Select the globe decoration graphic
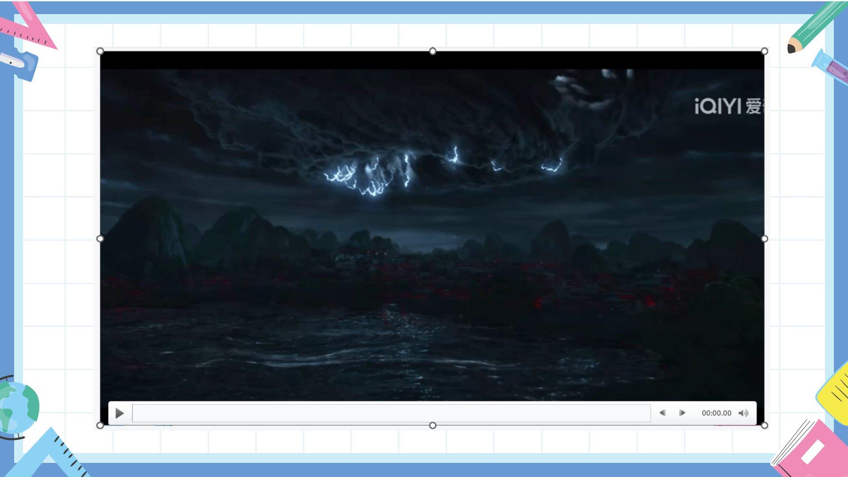The width and height of the screenshot is (848, 477). pyautogui.click(x=19, y=407)
